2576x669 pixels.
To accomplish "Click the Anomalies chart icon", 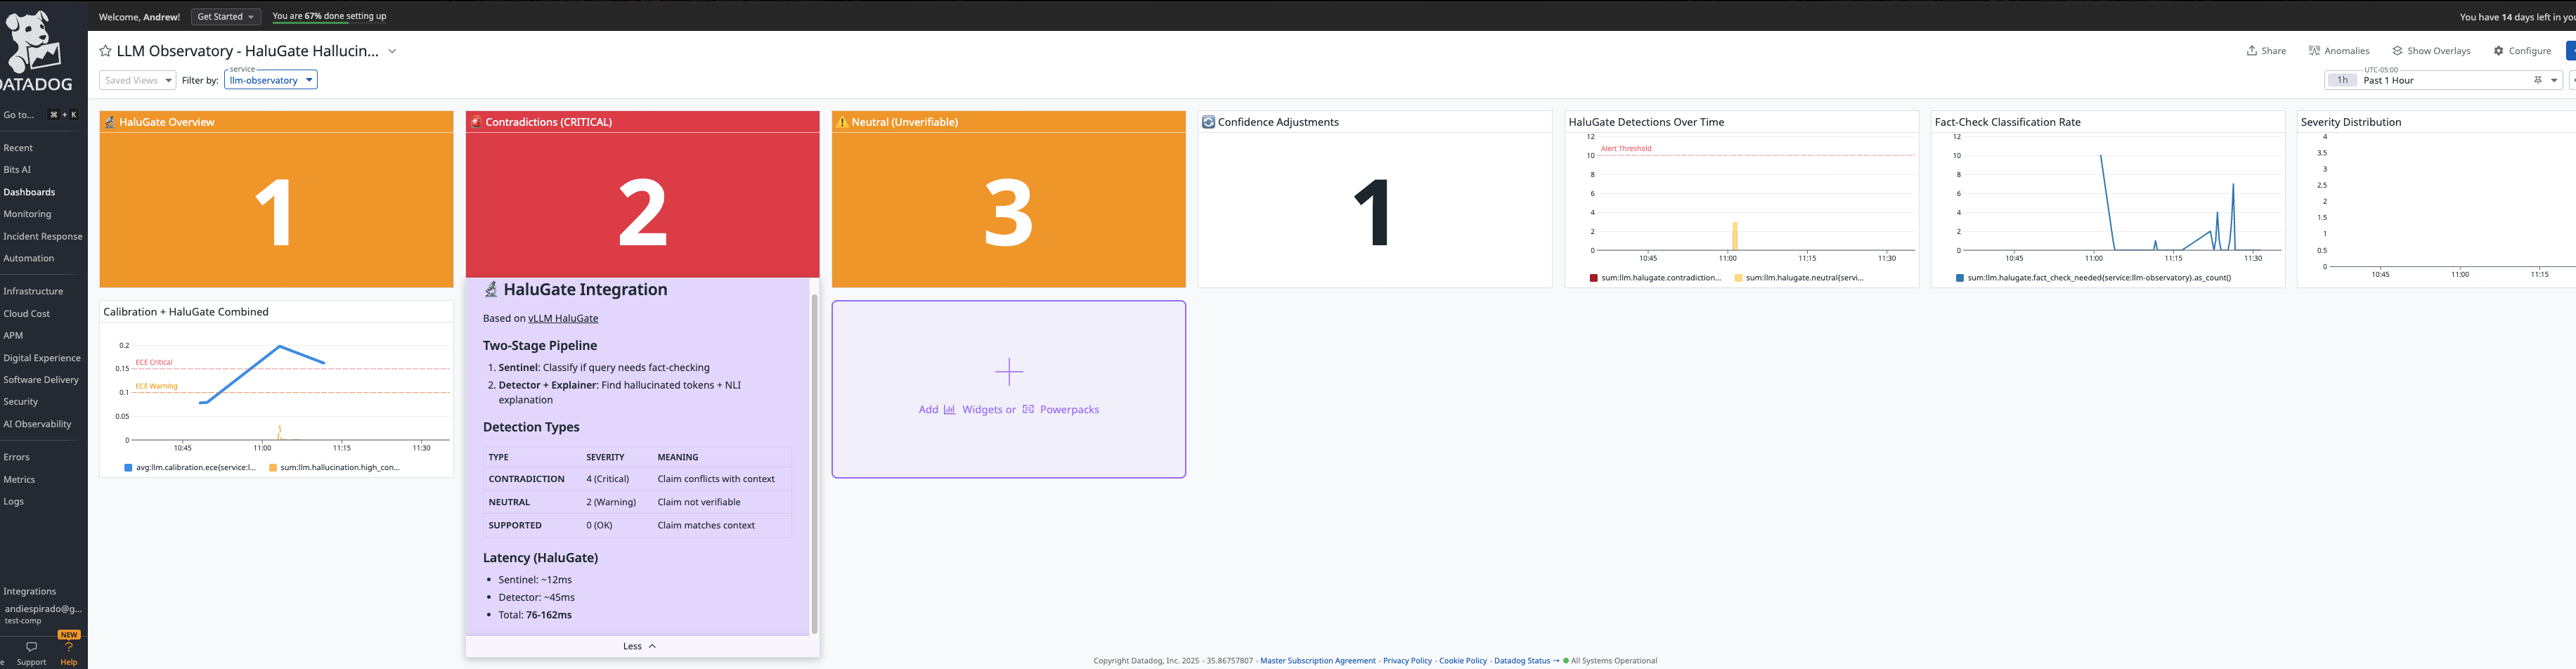I will coord(2314,51).
